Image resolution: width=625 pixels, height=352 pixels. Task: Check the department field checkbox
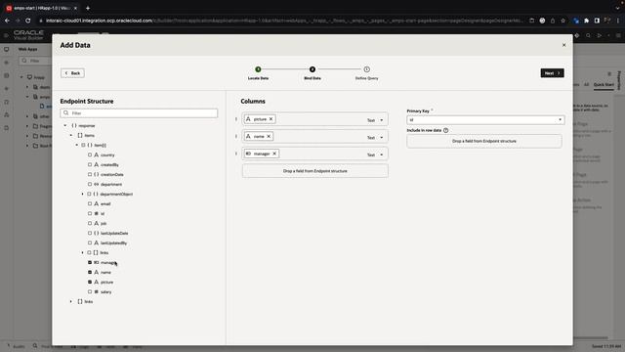pyautogui.click(x=90, y=185)
